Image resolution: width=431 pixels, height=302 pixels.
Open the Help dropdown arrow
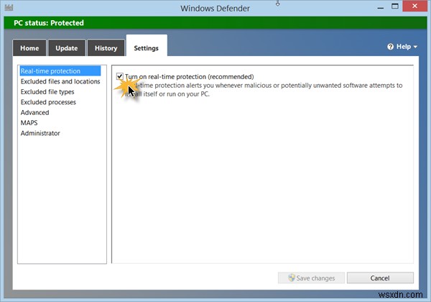coord(415,47)
